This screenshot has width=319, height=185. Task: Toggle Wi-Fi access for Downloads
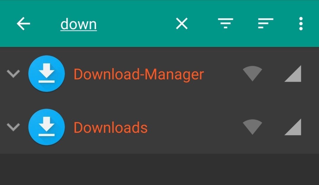(x=252, y=127)
